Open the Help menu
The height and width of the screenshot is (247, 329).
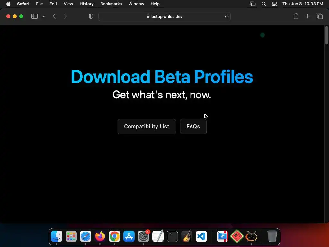(x=155, y=4)
